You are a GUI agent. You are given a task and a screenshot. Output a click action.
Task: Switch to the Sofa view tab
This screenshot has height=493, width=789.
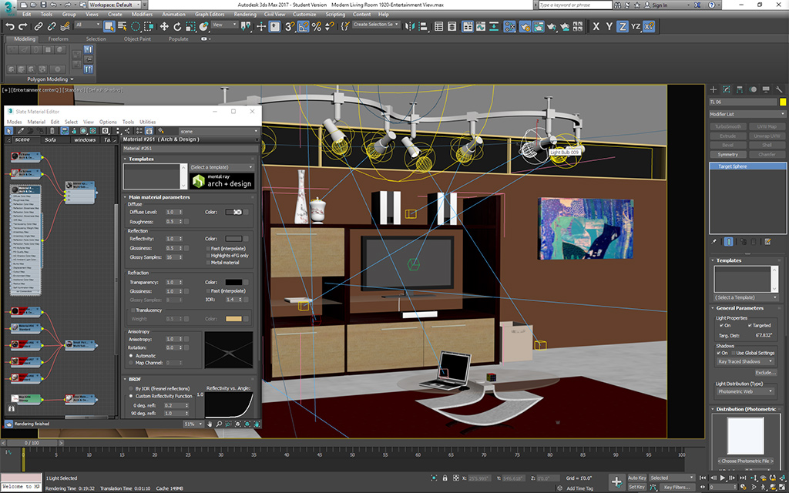click(51, 140)
